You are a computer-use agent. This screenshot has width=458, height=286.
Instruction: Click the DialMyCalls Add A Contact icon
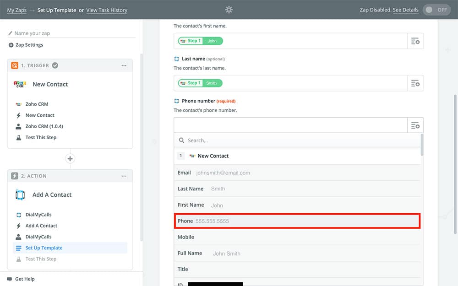(x=20, y=195)
